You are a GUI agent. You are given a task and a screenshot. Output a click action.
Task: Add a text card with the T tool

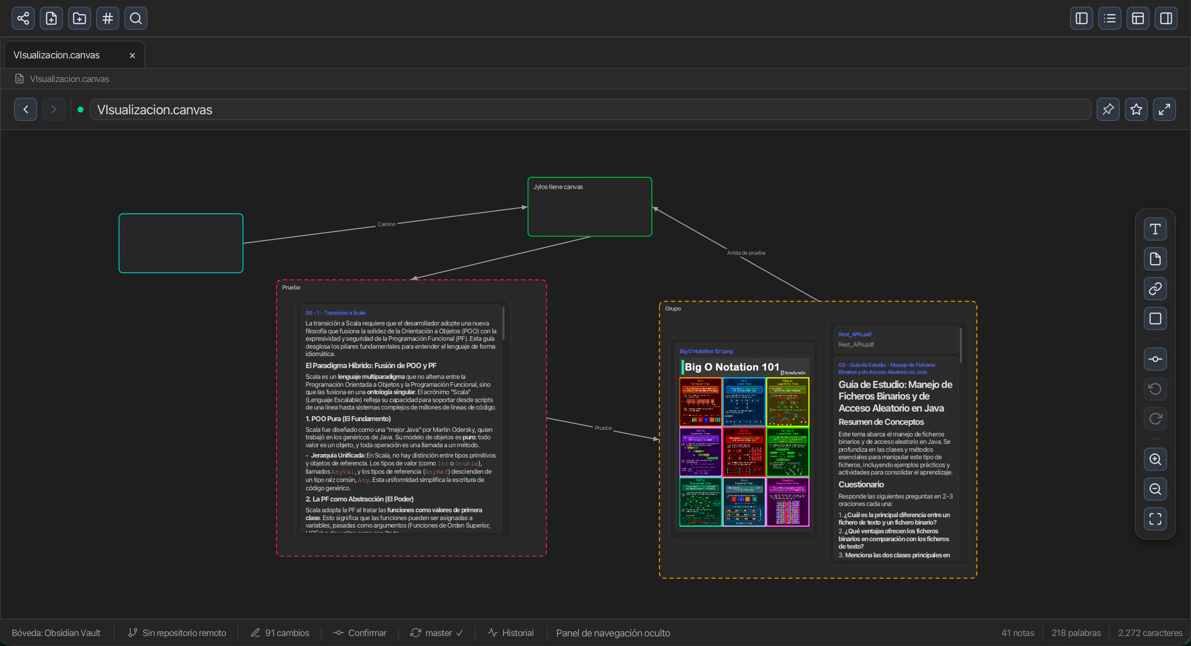coord(1155,229)
